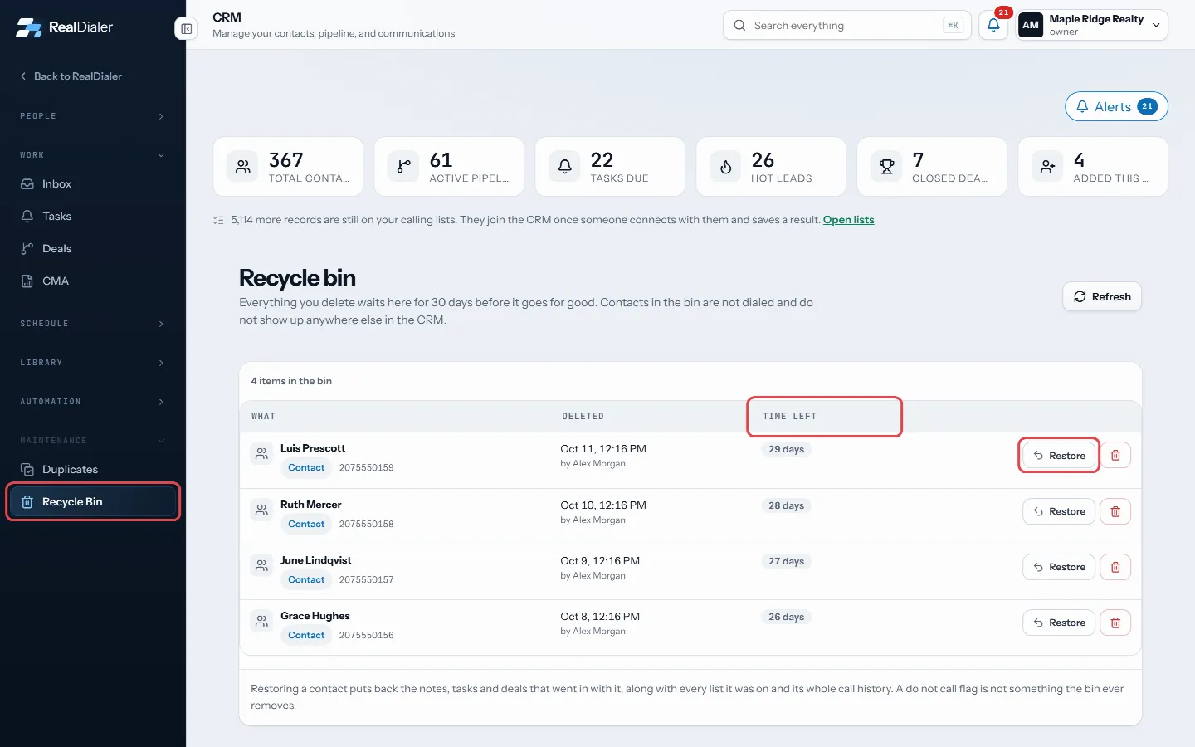
Task: Restore Luis Prescott
Action: click(1059, 456)
